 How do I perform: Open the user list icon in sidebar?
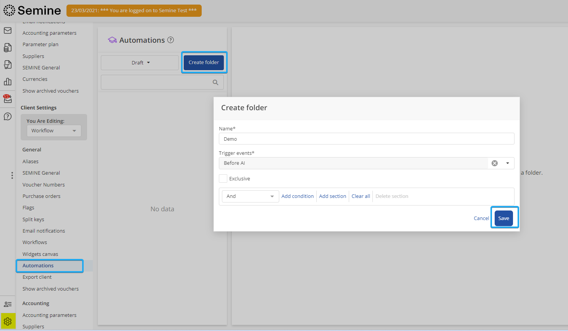pyautogui.click(x=8, y=304)
